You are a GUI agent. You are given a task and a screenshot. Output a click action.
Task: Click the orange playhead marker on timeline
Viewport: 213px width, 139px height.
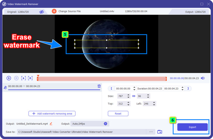tap(38, 76)
